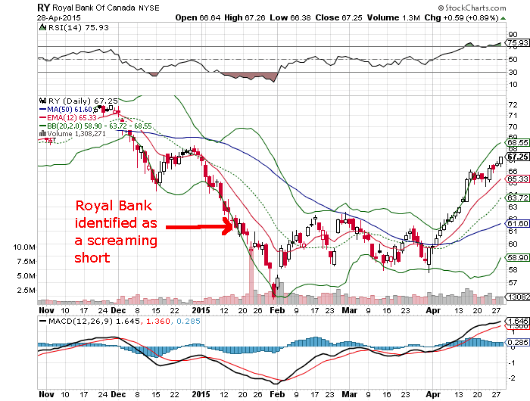
Task: Click the 61.60 moving average price tag
Action: click(517, 224)
